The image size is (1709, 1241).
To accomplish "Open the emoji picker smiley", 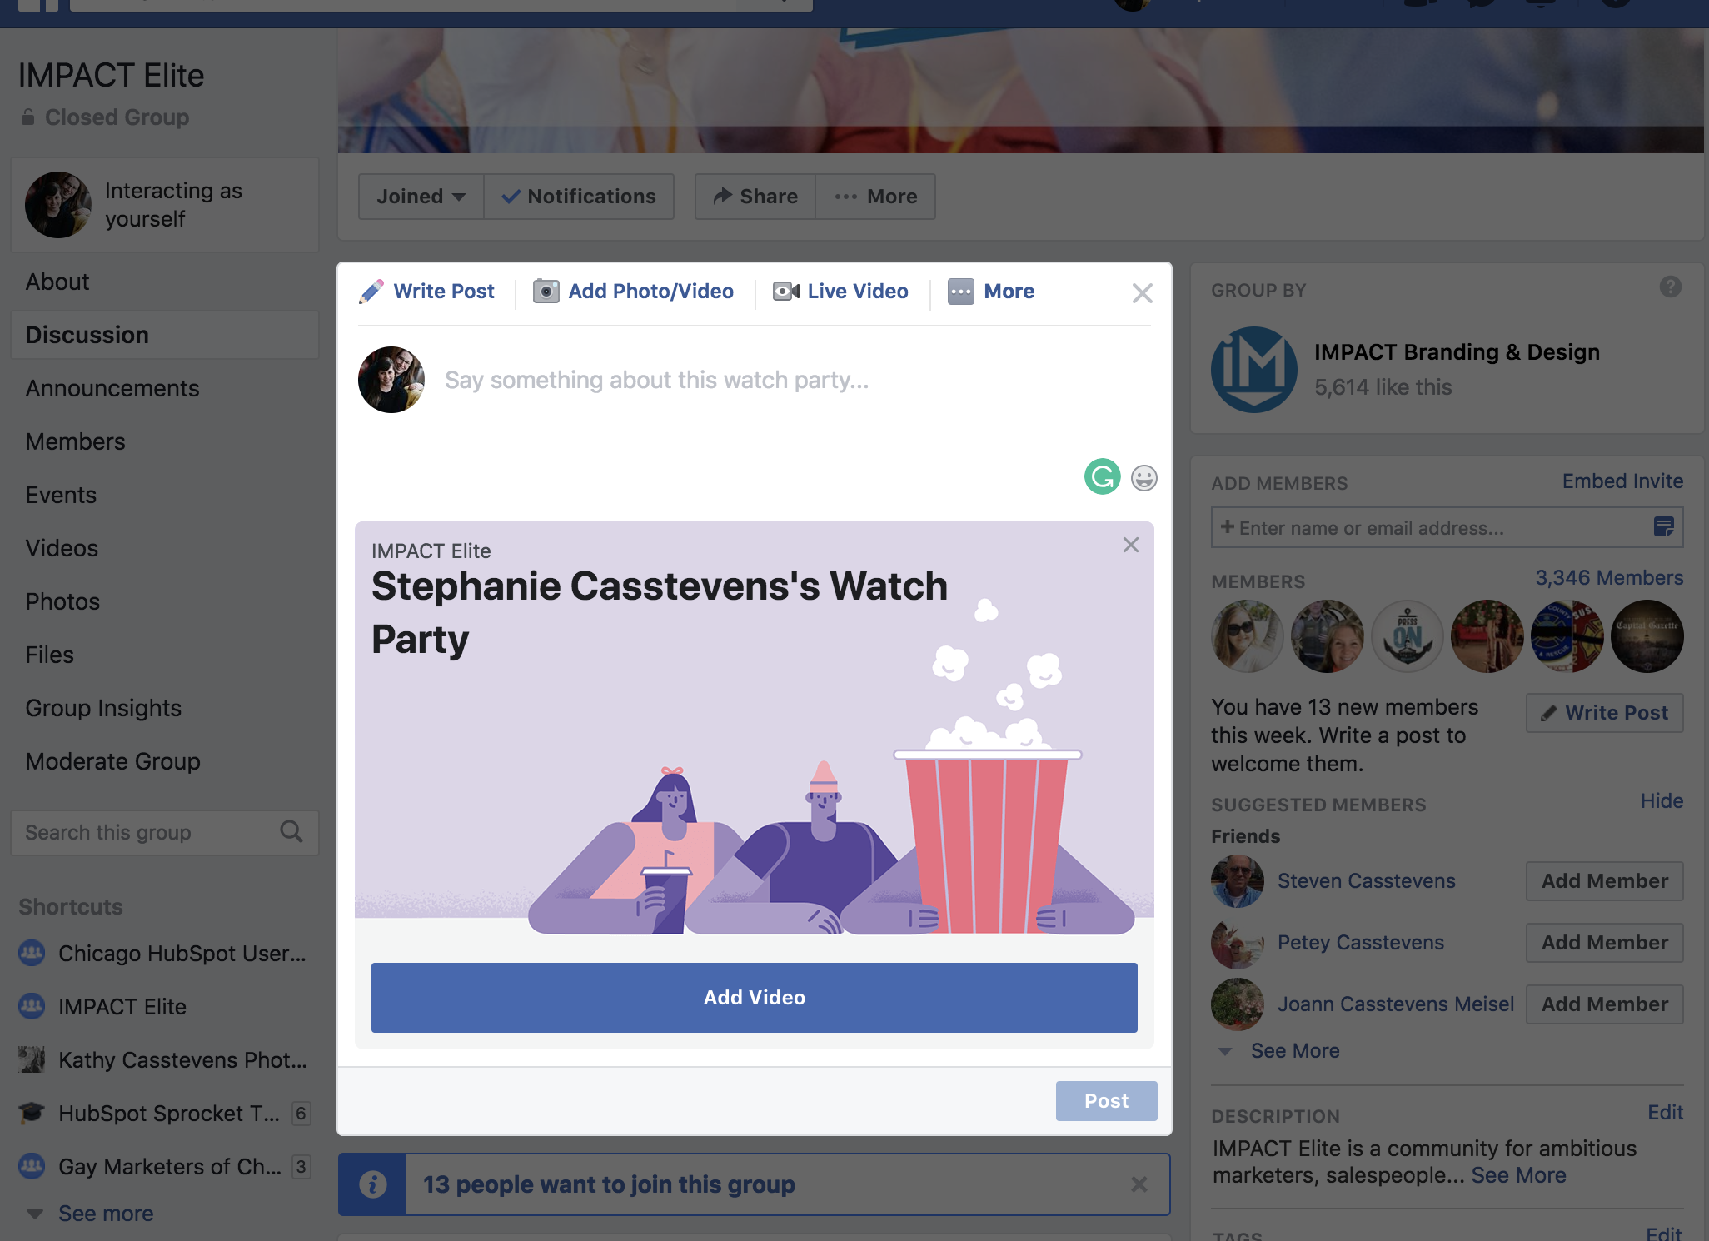I will point(1144,478).
